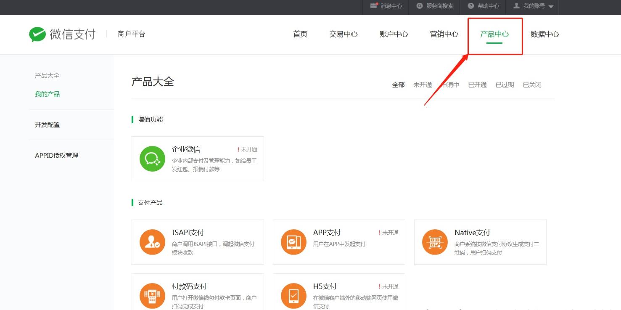Click the 用户在APP中发起支付 description
The height and width of the screenshot is (310, 621).
tap(339, 244)
